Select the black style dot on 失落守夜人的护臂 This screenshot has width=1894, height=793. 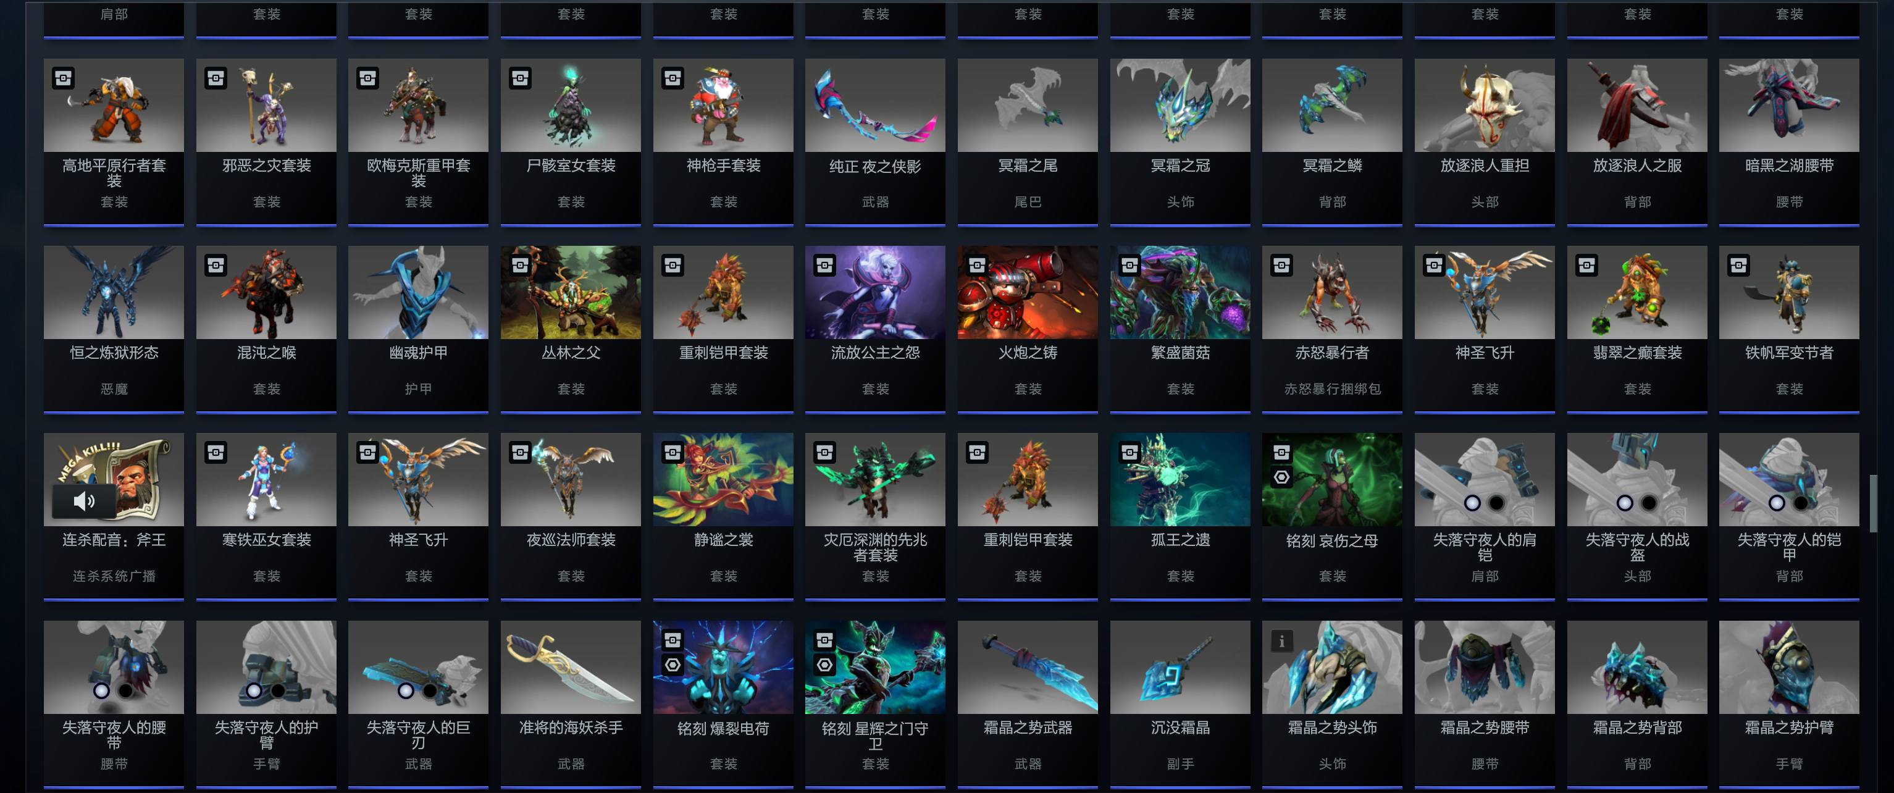(x=278, y=690)
